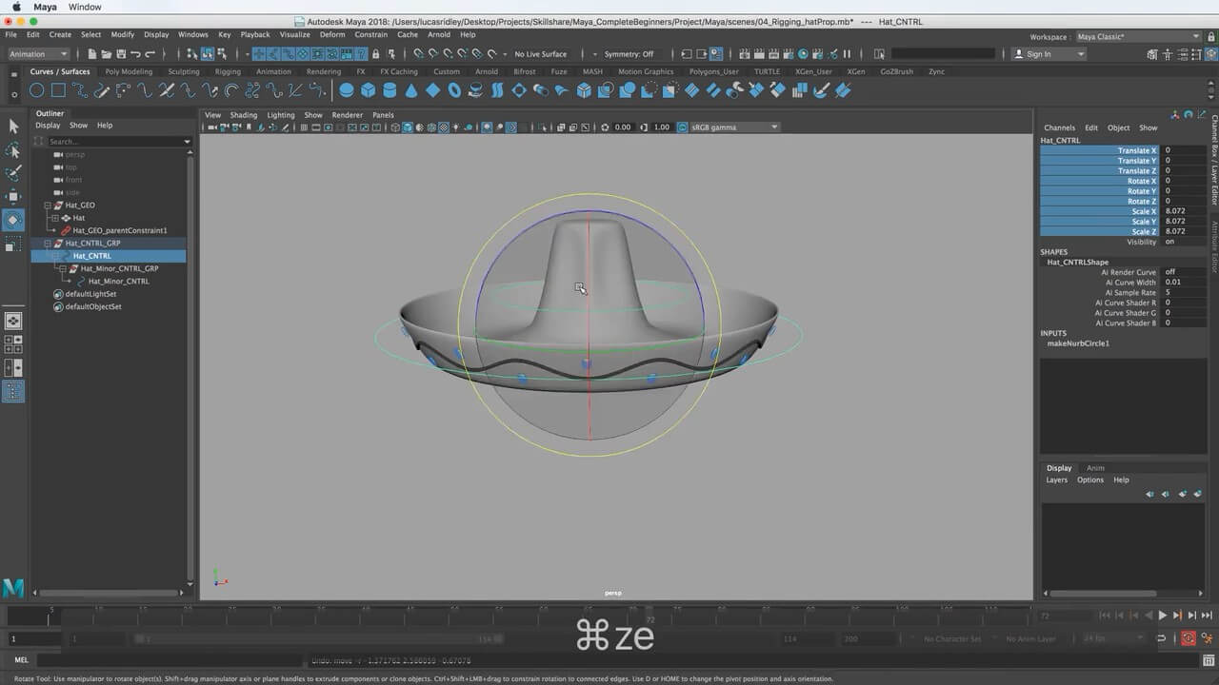Click the polygon cylinder shelf icon
This screenshot has width=1219, height=685.
(x=390, y=90)
